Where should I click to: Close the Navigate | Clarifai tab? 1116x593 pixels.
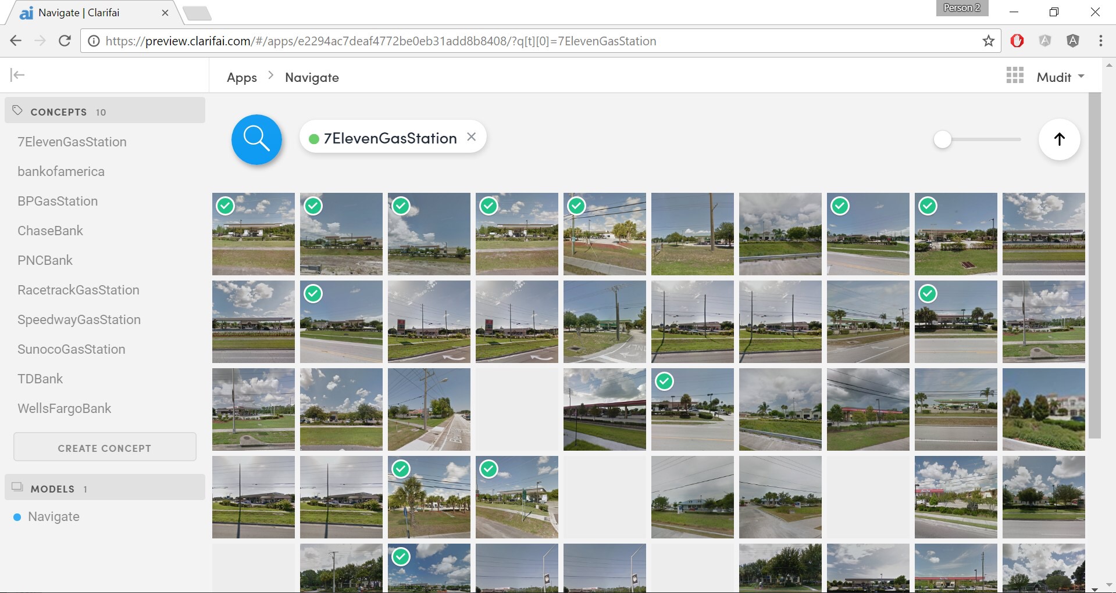(x=165, y=13)
